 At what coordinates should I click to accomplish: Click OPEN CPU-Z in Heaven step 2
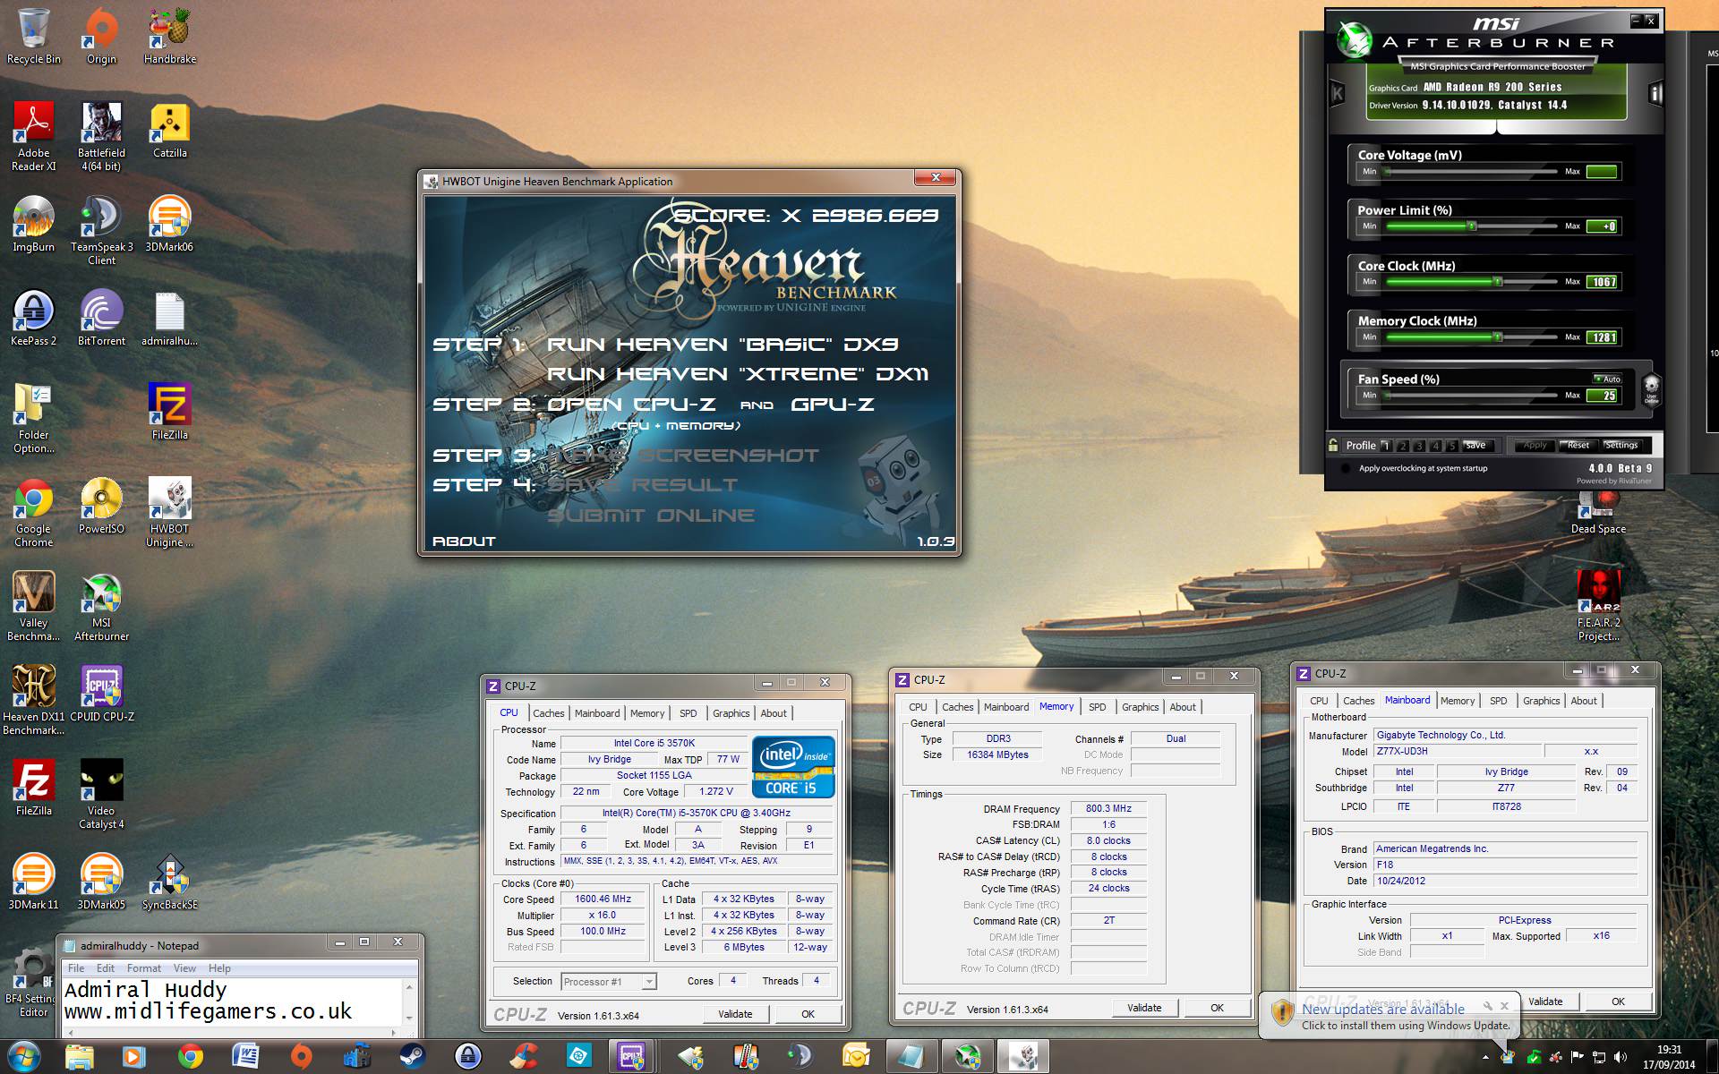click(631, 405)
